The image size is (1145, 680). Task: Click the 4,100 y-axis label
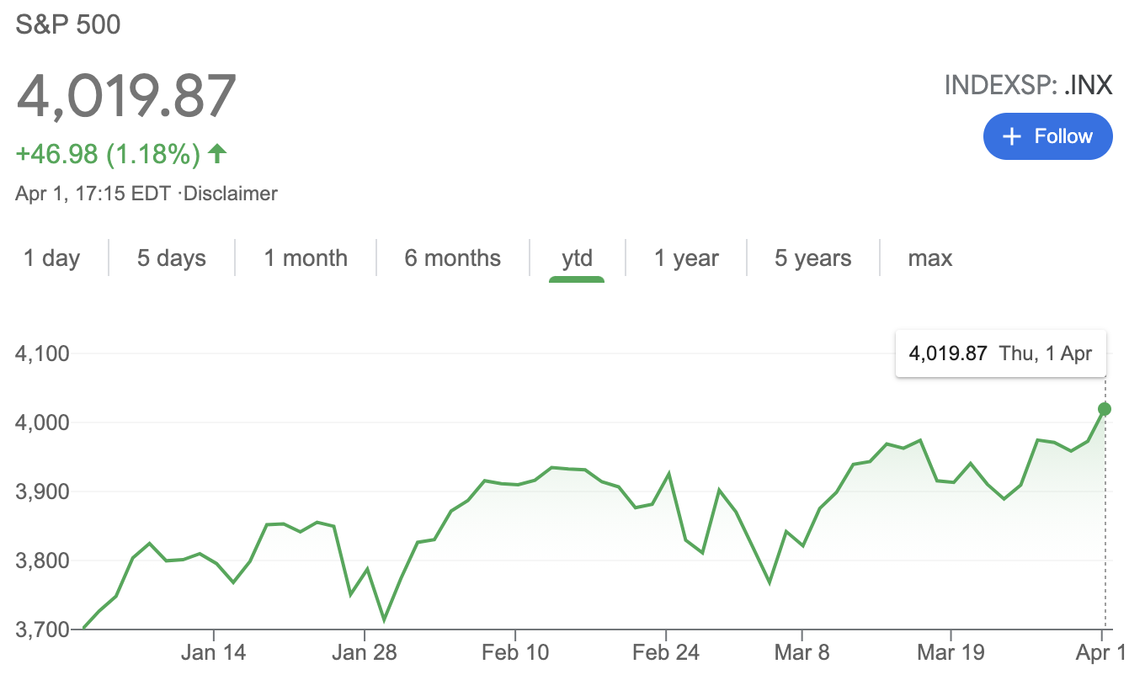point(42,353)
